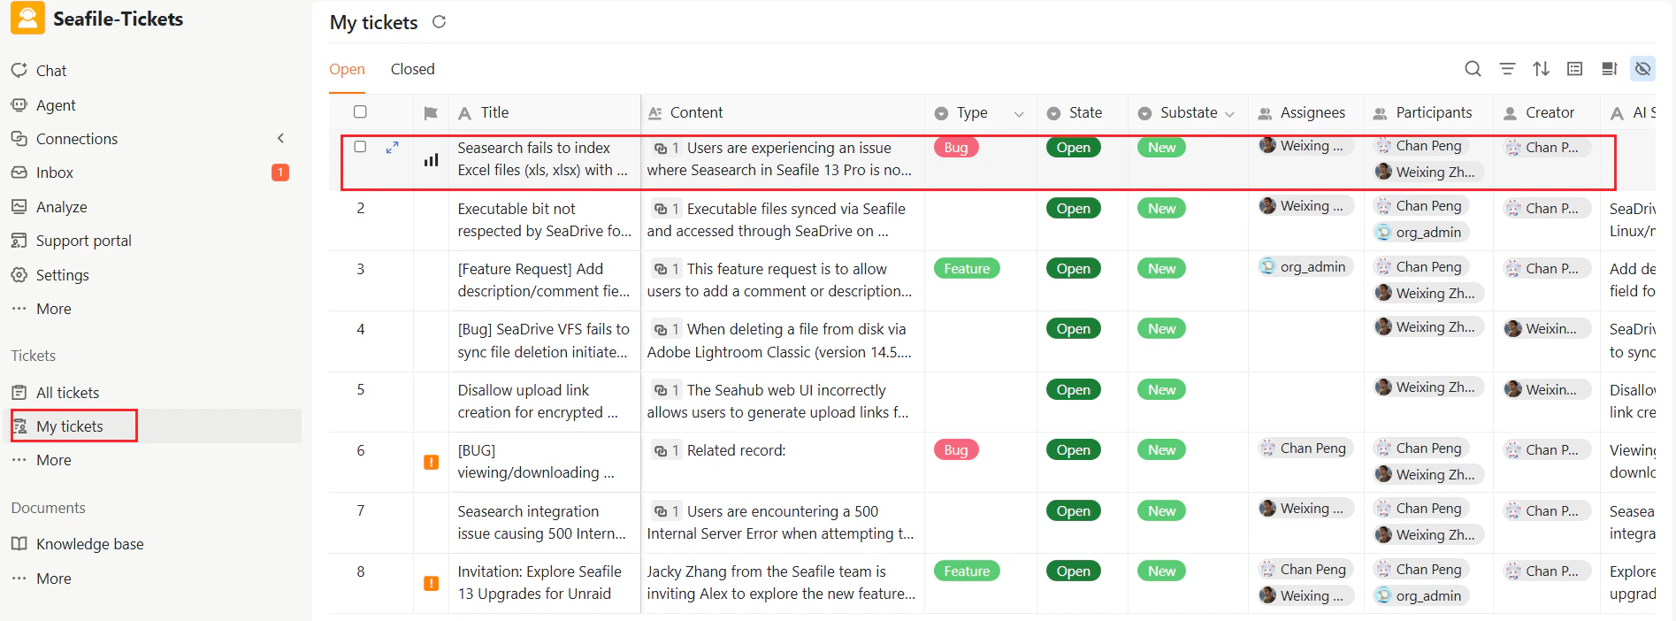Open Support portal in sidebar

pyautogui.click(x=83, y=241)
